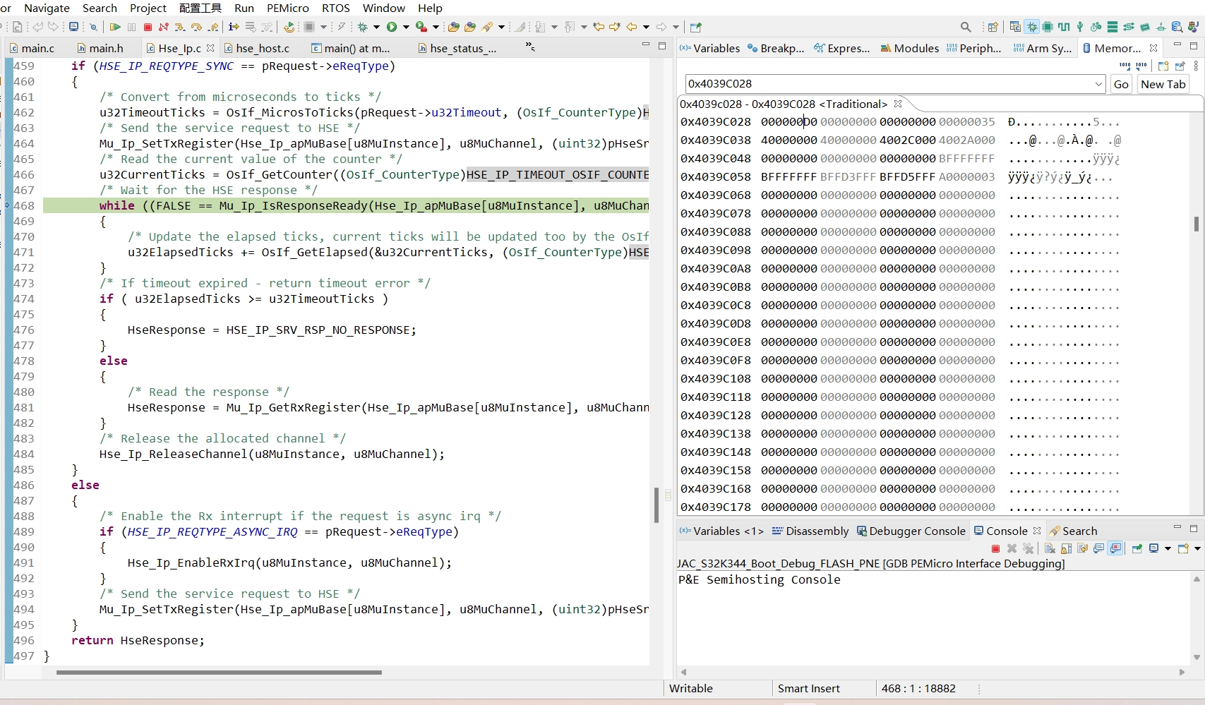Viewport: 1205px width, 705px height.
Task: Click the Memory view vertical scrollbar thumb
Action: (x=1197, y=224)
